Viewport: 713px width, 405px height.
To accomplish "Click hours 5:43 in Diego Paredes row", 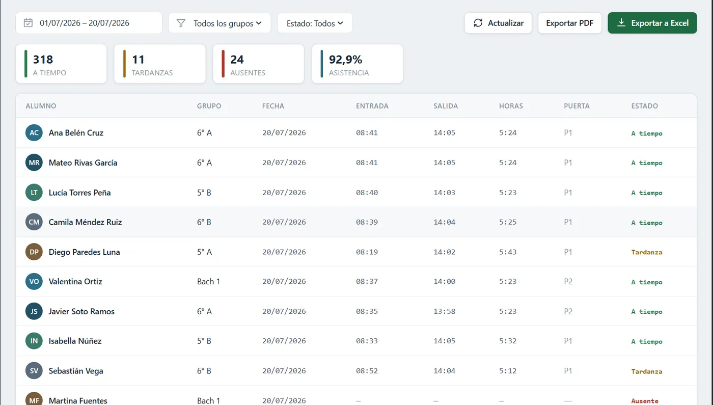I will (x=508, y=252).
